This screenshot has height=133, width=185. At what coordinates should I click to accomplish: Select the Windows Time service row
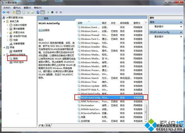(x=110, y=82)
